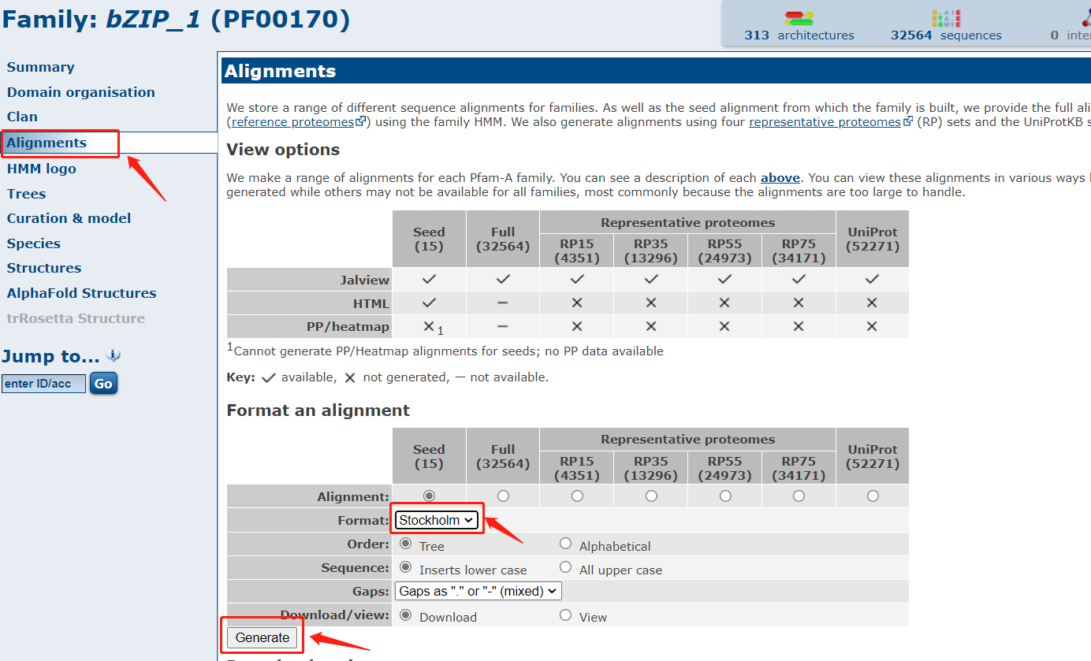Open Jalview checkmark for RP55 alignment
1091x661 pixels.
(x=725, y=279)
